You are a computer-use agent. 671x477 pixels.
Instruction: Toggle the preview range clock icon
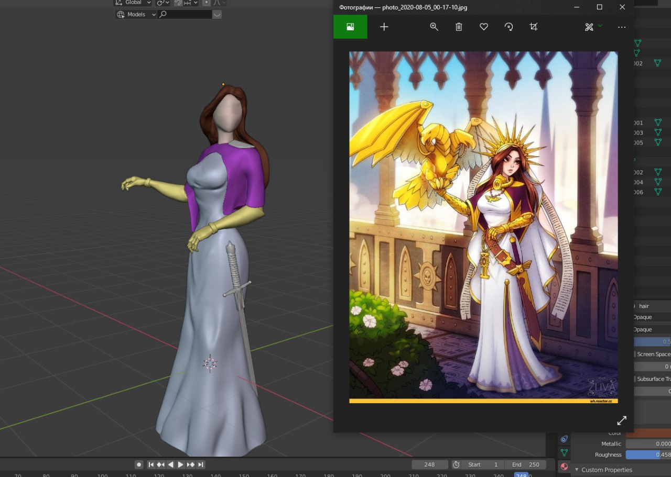(456, 464)
